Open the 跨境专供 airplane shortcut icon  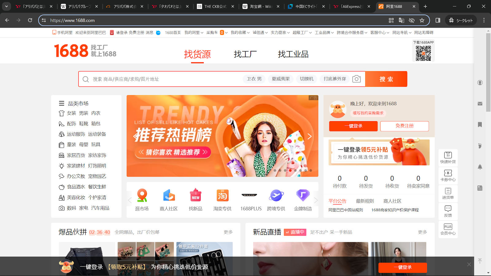click(x=276, y=195)
